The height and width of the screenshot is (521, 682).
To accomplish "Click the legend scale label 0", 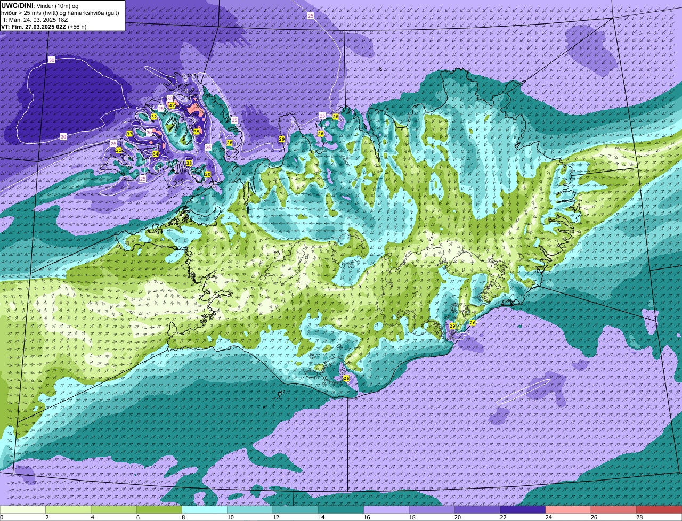I will (2, 517).
